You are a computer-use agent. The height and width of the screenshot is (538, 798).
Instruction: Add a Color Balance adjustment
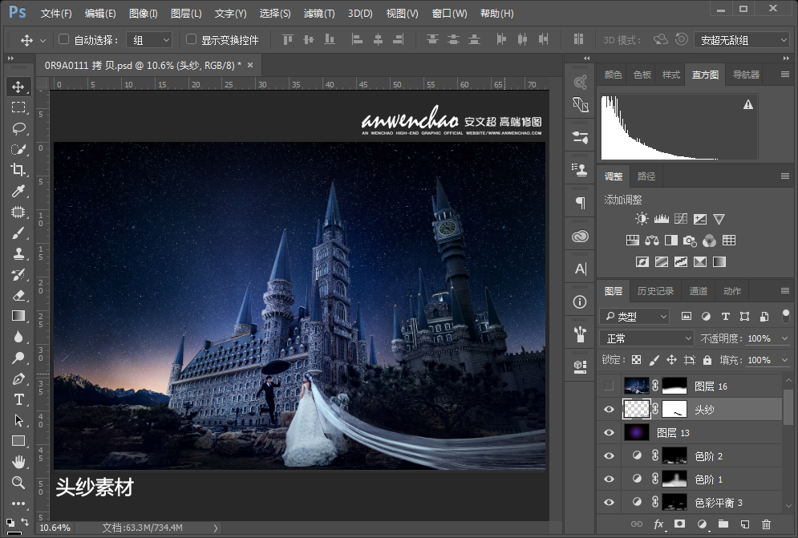coord(652,241)
